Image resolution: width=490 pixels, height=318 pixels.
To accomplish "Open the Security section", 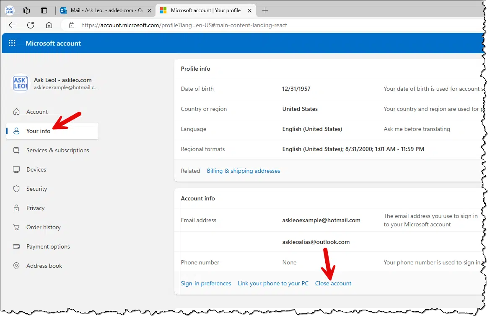I will pos(52,189).
